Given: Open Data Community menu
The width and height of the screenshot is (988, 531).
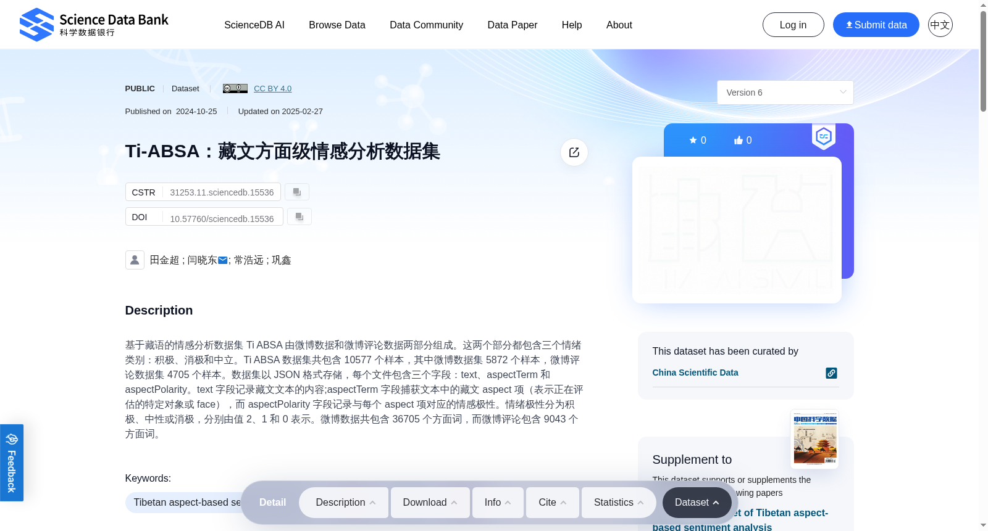Looking at the screenshot, I should pyautogui.click(x=426, y=25).
